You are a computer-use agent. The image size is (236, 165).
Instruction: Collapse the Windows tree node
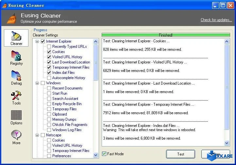(37, 83)
